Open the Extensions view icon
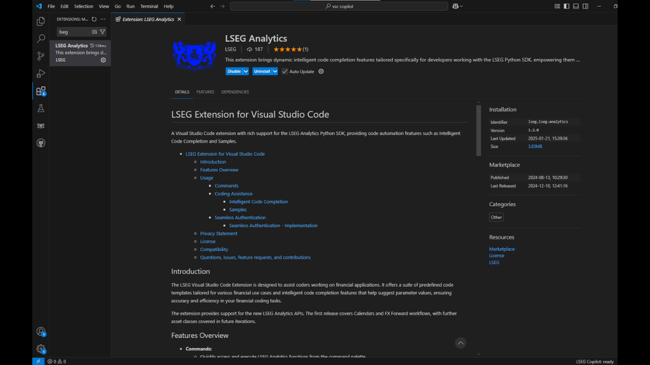The height and width of the screenshot is (365, 650). point(41,91)
